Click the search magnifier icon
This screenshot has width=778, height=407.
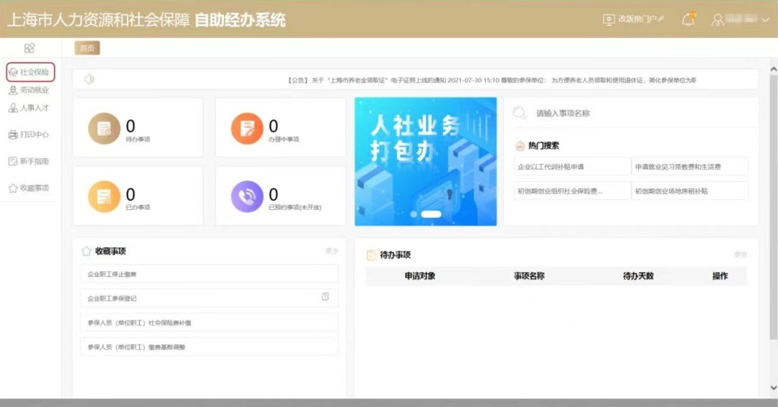(x=519, y=113)
